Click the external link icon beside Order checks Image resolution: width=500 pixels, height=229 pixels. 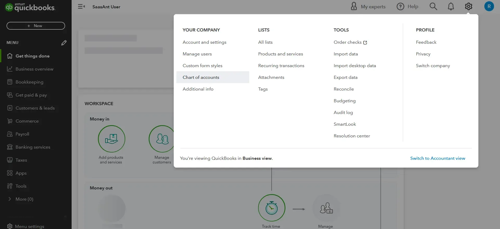click(365, 42)
